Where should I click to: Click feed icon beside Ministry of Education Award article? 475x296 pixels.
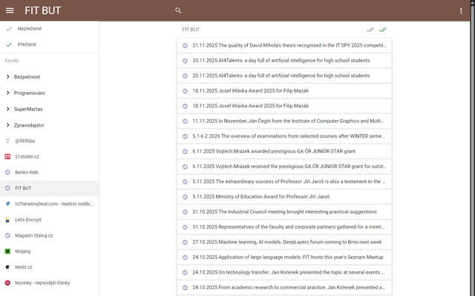coord(185,197)
